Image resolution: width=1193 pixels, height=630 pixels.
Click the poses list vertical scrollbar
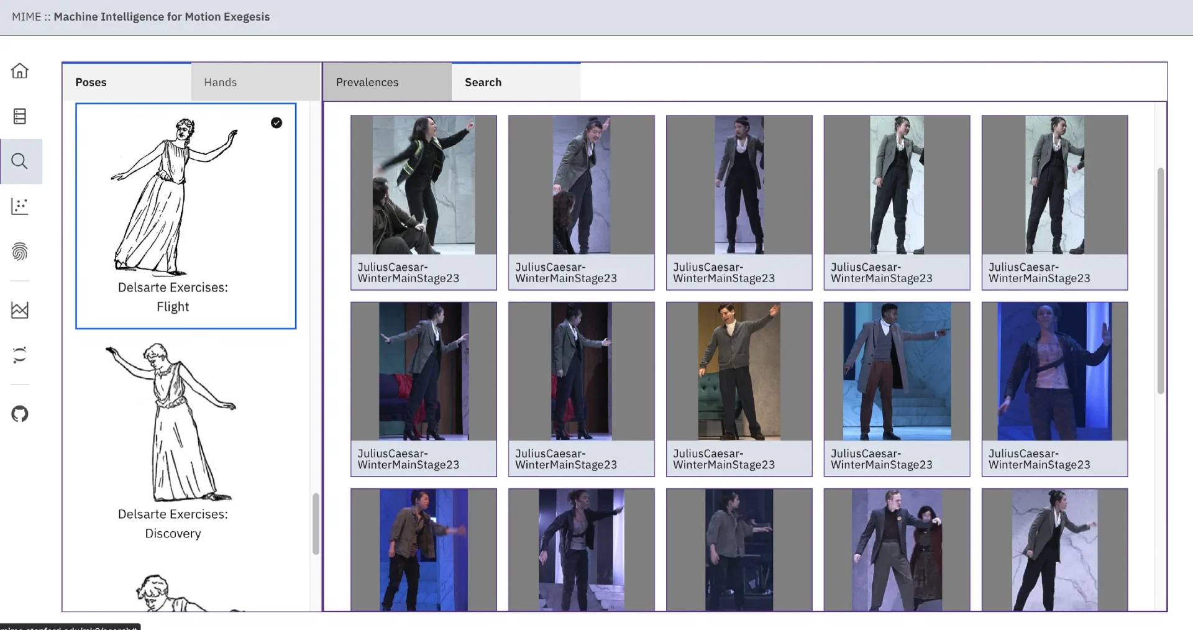coord(316,523)
